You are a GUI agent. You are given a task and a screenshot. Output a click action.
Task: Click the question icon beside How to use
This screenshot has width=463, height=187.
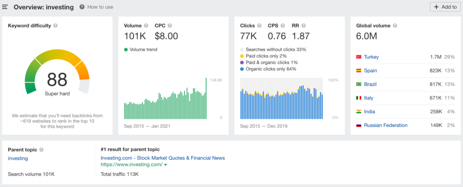click(x=82, y=7)
